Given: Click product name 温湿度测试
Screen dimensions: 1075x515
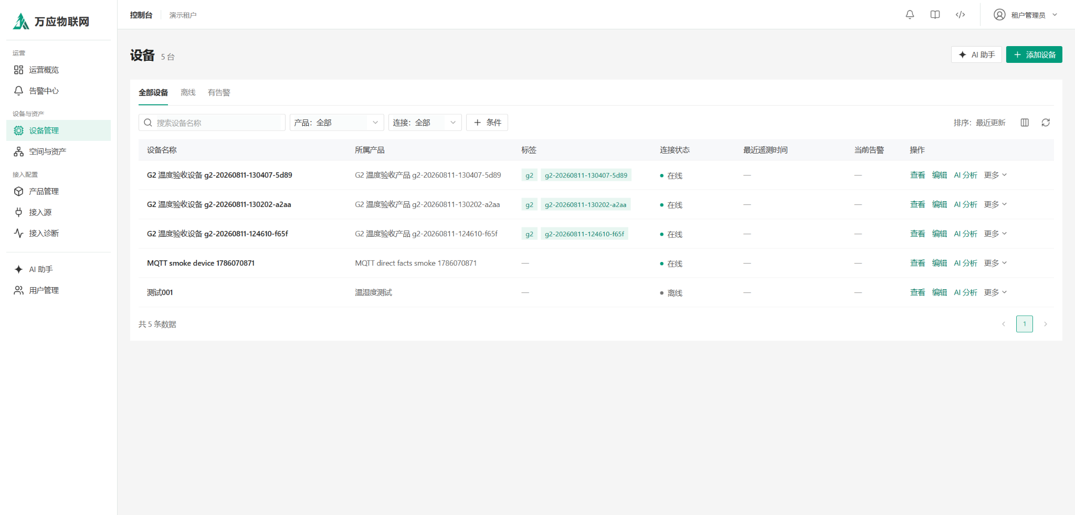Looking at the screenshot, I should [373, 292].
